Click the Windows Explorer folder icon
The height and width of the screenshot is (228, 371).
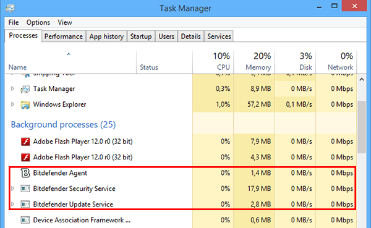(x=25, y=104)
